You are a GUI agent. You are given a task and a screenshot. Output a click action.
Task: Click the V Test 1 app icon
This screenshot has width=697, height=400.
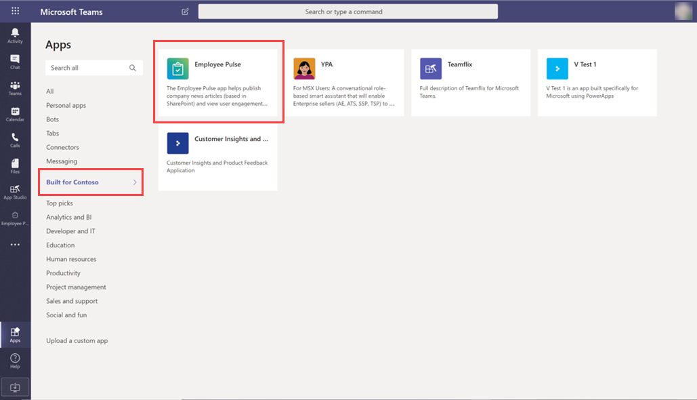(557, 68)
